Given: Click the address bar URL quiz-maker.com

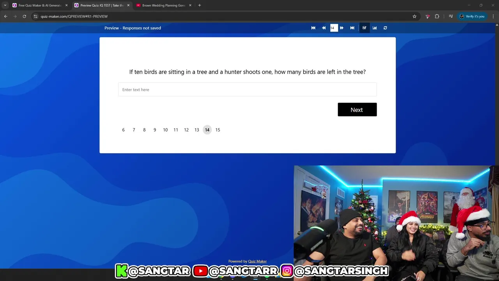Looking at the screenshot, I should pyautogui.click(x=74, y=16).
